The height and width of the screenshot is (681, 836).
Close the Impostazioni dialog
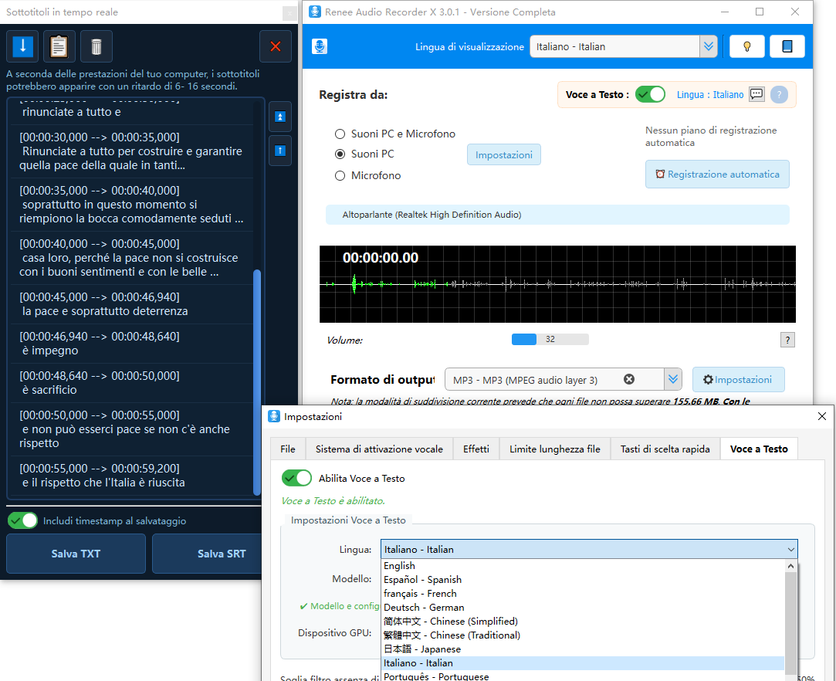821,416
